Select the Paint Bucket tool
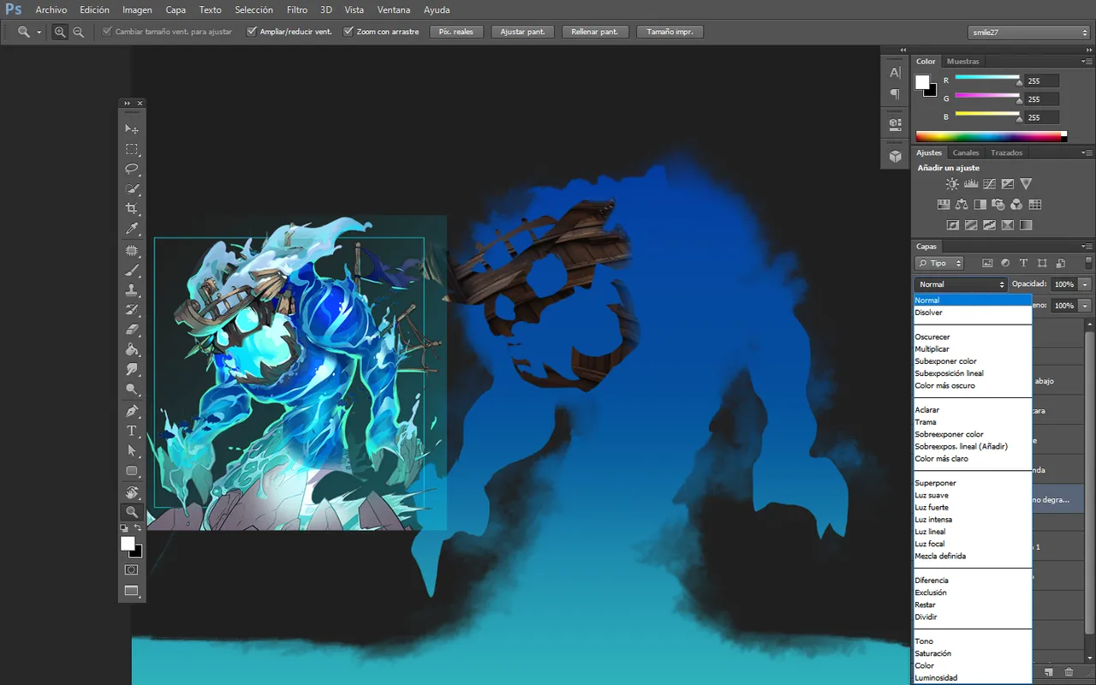Screen dimensions: 1096x685 point(132,349)
